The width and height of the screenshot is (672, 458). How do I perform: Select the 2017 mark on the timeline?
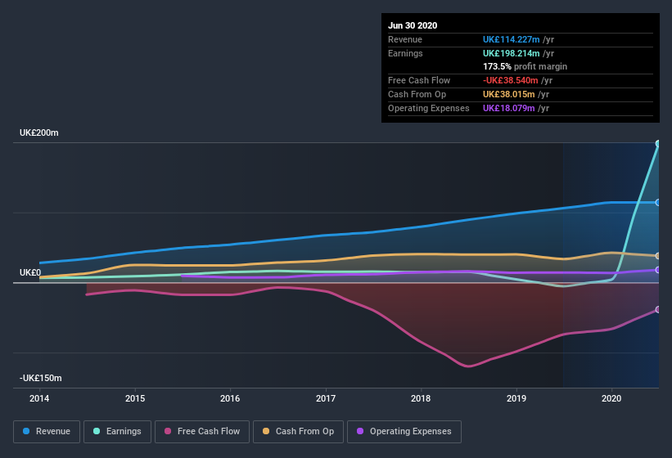click(x=326, y=398)
